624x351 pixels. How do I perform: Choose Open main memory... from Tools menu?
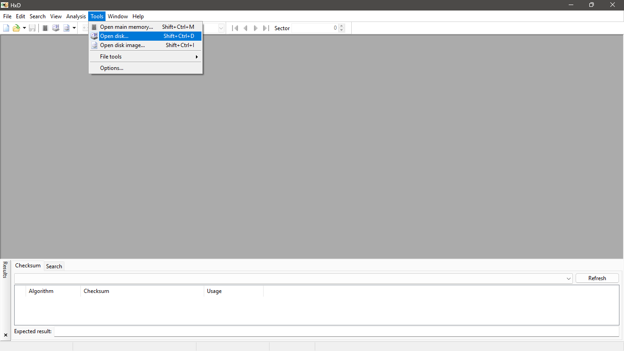click(146, 27)
